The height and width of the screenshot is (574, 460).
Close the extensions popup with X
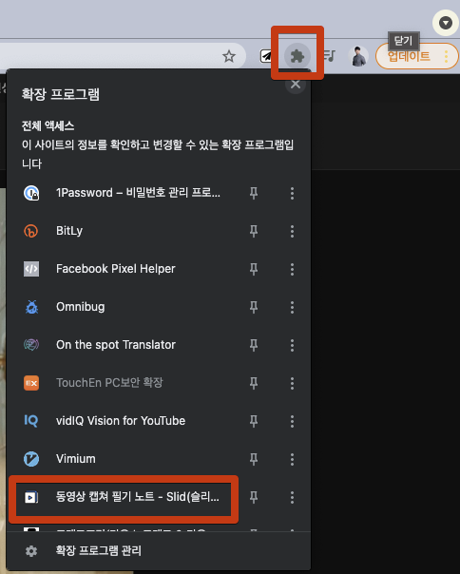[x=296, y=85]
